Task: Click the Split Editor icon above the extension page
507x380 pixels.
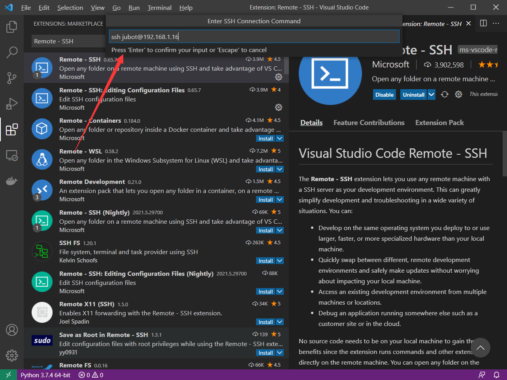Action: [483, 23]
